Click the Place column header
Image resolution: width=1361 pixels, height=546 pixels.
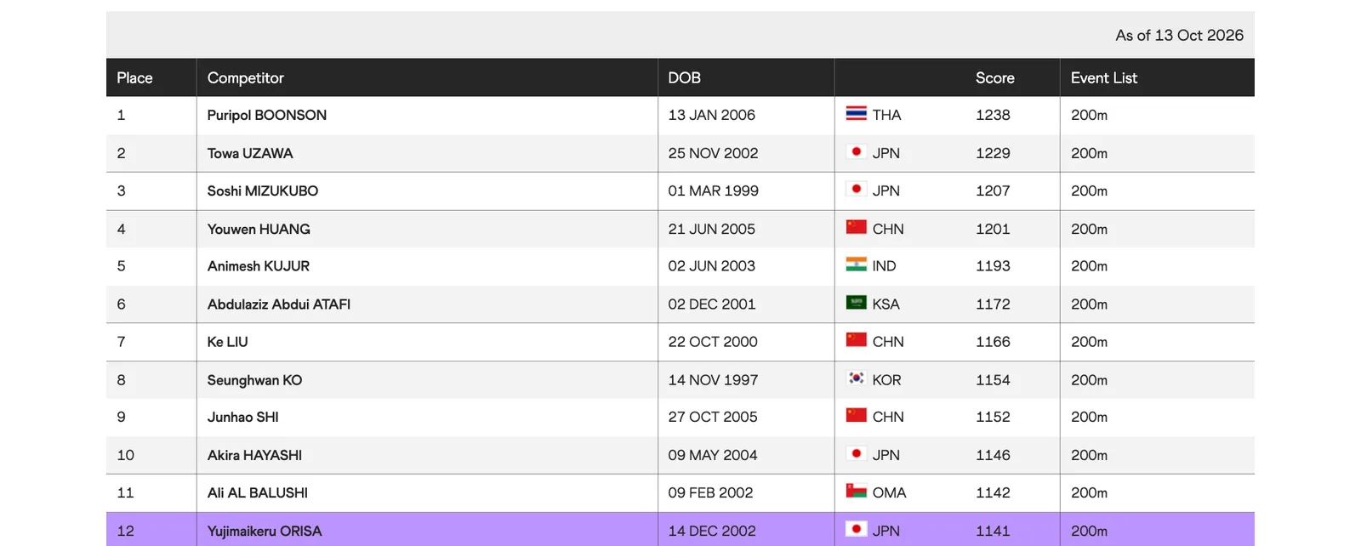pyautogui.click(x=135, y=77)
